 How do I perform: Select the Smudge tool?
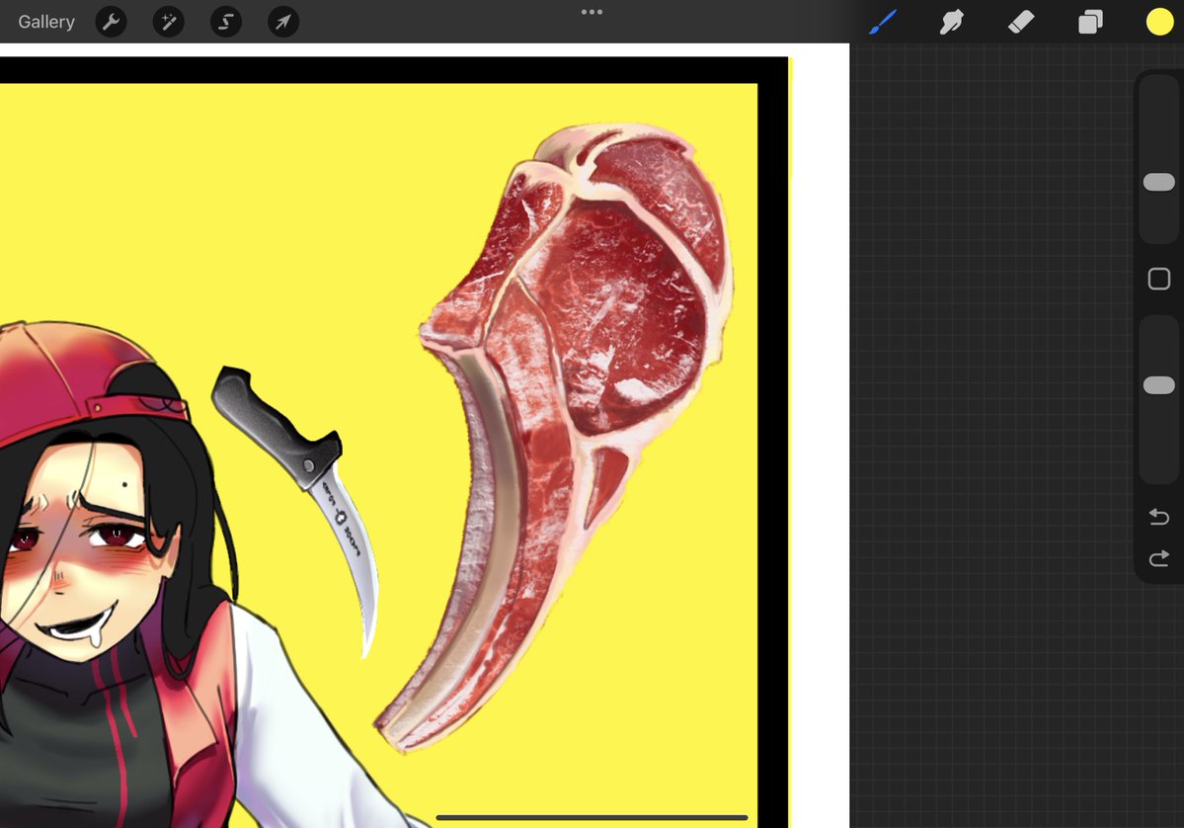pyautogui.click(x=951, y=22)
